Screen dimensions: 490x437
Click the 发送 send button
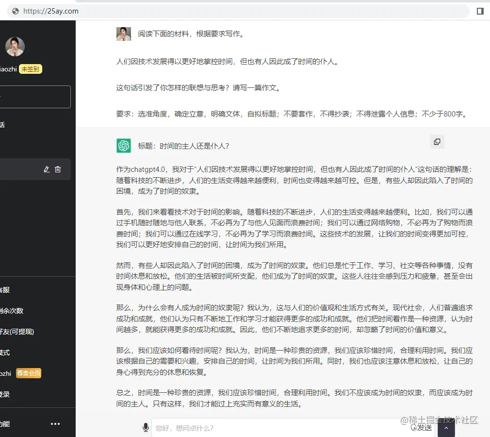(422, 428)
